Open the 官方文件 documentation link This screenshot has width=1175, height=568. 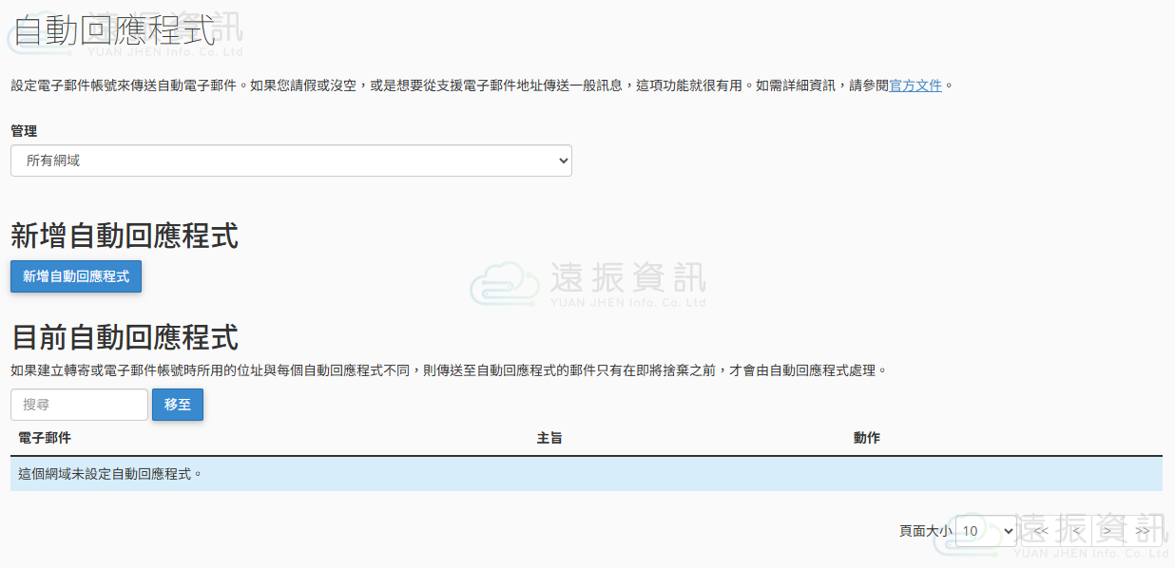(915, 85)
